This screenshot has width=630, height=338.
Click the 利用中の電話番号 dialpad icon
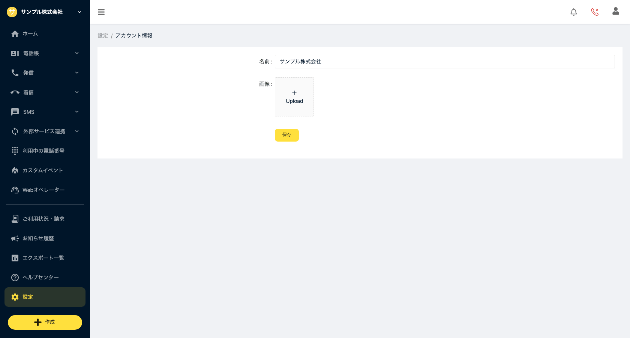tap(15, 151)
